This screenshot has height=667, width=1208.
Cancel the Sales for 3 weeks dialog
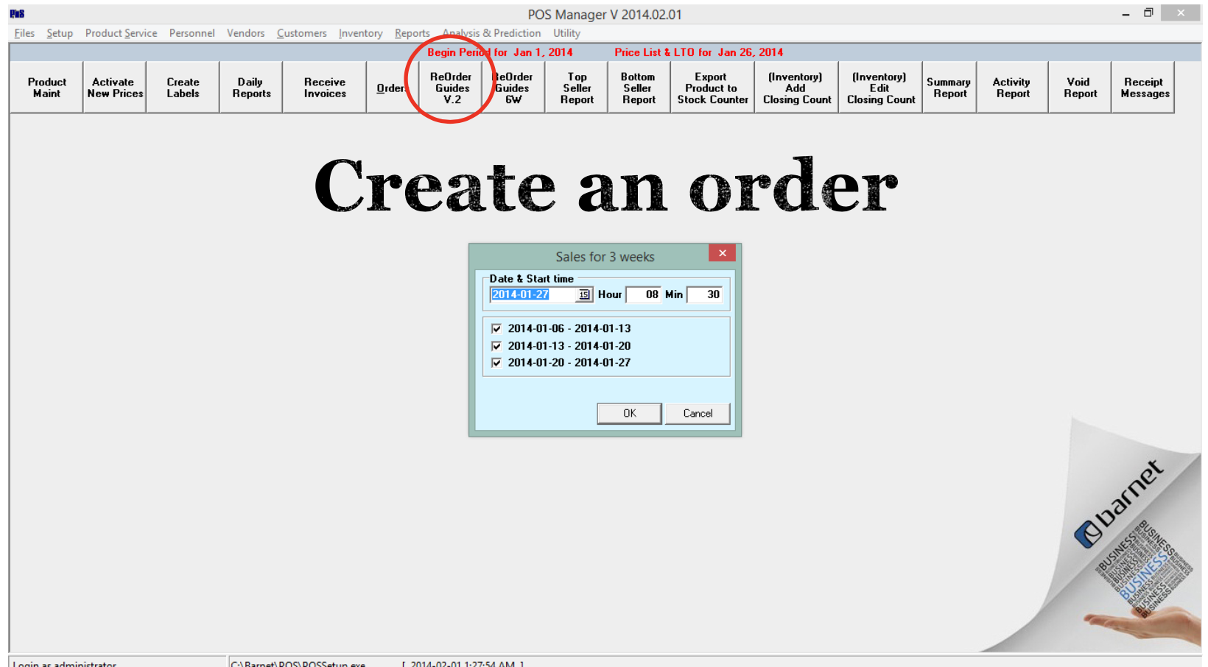[x=697, y=414]
